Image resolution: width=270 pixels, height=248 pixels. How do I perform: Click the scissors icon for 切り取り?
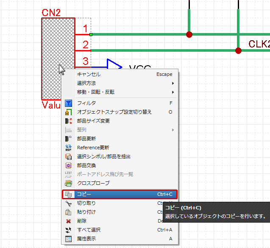tap(68, 203)
